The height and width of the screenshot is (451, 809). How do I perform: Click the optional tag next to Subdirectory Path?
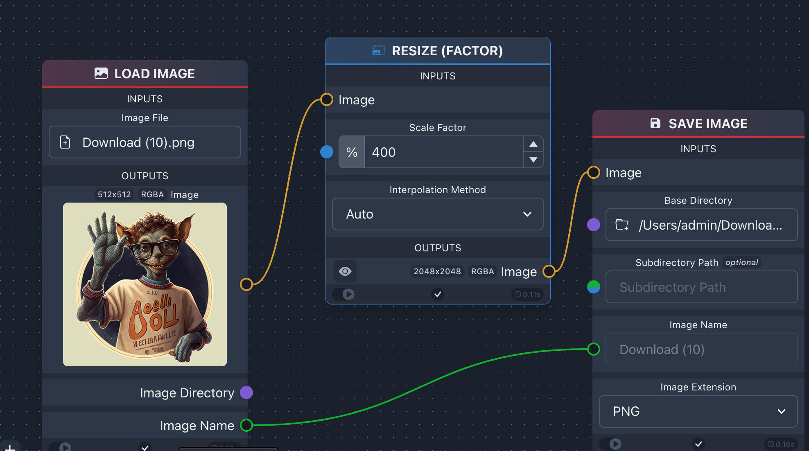point(741,262)
